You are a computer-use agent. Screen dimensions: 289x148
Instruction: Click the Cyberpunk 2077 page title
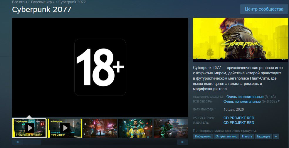click(x=42, y=10)
